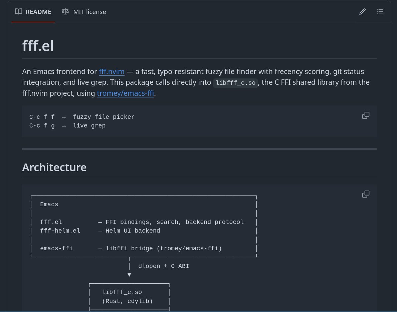Switch to the MIT license tab
Image resolution: width=397 pixels, height=312 pixels.
coord(84,12)
